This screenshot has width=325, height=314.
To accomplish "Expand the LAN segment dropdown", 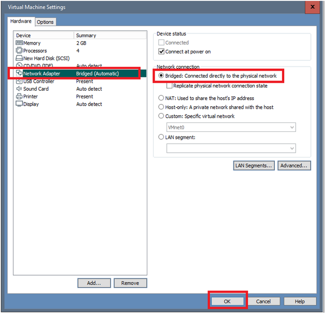I will 230,149.
